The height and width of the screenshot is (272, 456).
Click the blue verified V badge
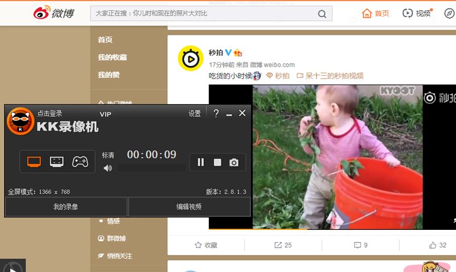[228, 52]
